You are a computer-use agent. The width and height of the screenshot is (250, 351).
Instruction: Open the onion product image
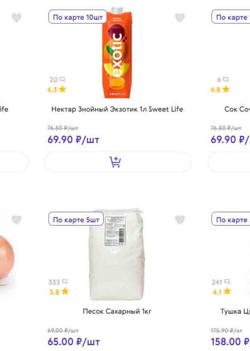(x=6, y=258)
